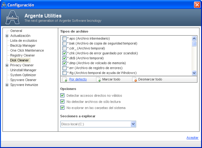Select One Click Maintenance
The height and width of the screenshot is (148, 202).
(27, 50)
